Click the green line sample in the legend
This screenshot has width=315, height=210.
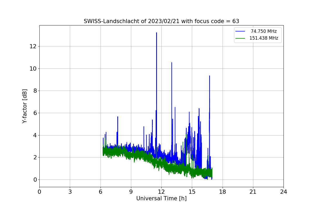(240, 38)
